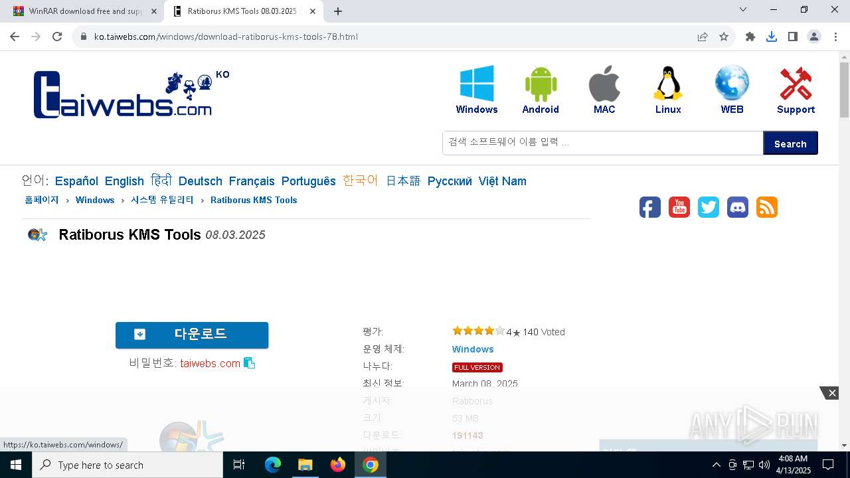Click the FULL VERSION badge

(x=477, y=367)
